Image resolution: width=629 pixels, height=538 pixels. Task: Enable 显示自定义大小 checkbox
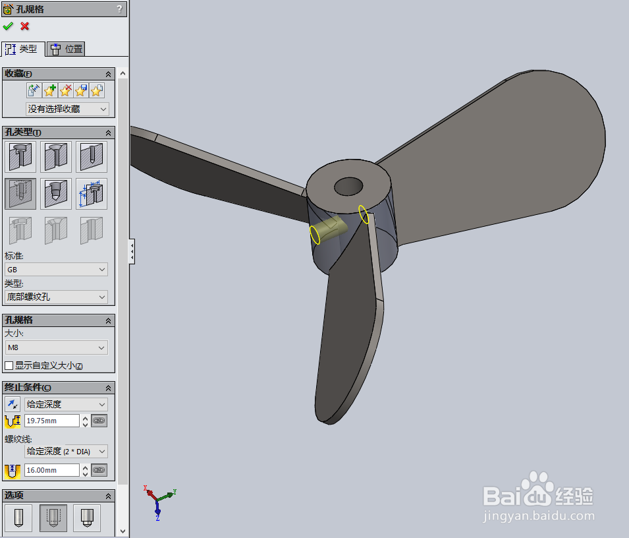click(x=9, y=366)
